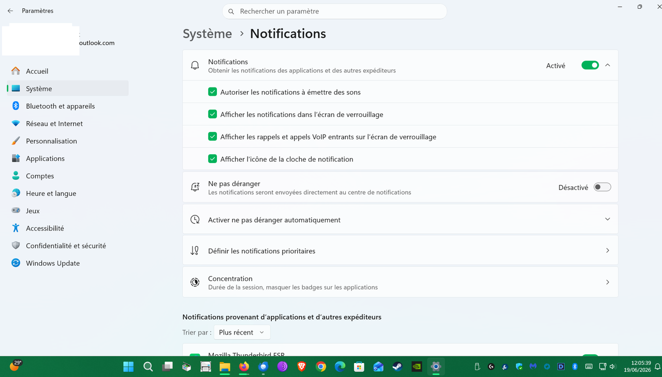Open the Trier par Plus récent dropdown
Screen dimensions: 662x377
[242, 332]
